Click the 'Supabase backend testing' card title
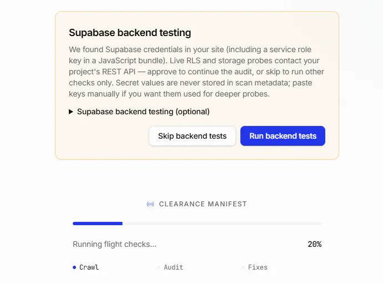383x284 pixels. tap(130, 33)
